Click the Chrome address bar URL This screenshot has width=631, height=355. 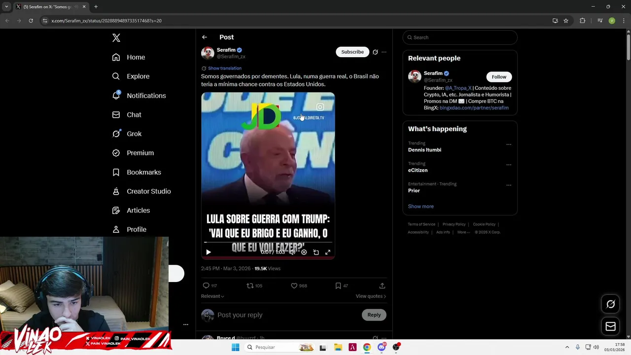click(x=106, y=21)
